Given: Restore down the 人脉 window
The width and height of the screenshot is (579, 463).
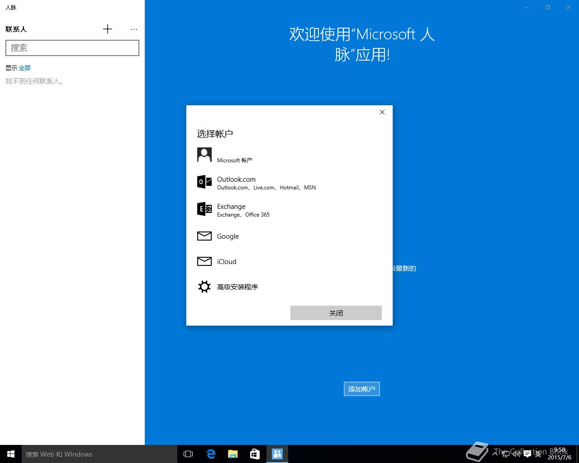Looking at the screenshot, I should tap(548, 7).
